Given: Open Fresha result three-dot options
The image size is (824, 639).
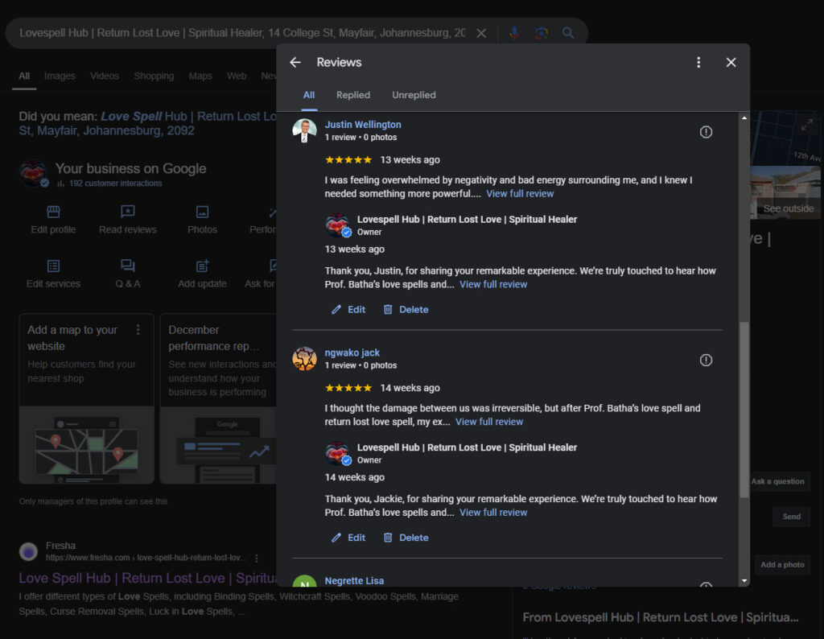Looking at the screenshot, I should coord(257,558).
